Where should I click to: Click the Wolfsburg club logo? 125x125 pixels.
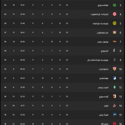tap(115, 5)
